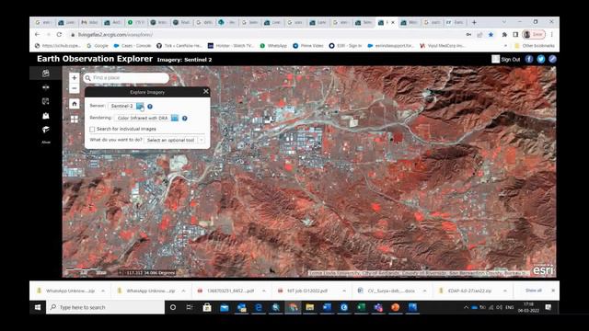Open Microsoft Store from the taskbar
Viewport: 589px width, 331px height.
[x=207, y=307]
